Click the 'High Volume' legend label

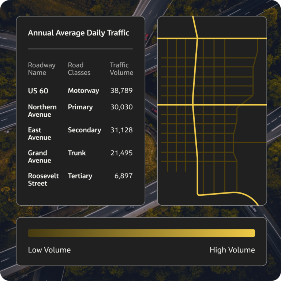(232, 250)
